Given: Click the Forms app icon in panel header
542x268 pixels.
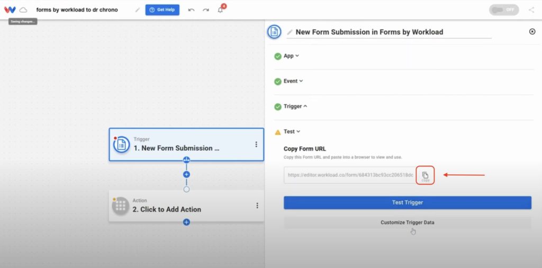Looking at the screenshot, I should point(275,32).
